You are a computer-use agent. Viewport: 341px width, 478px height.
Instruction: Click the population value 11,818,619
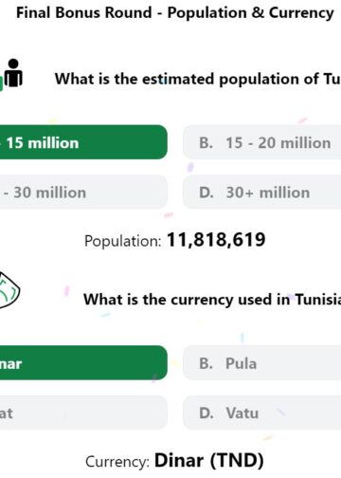[216, 240]
